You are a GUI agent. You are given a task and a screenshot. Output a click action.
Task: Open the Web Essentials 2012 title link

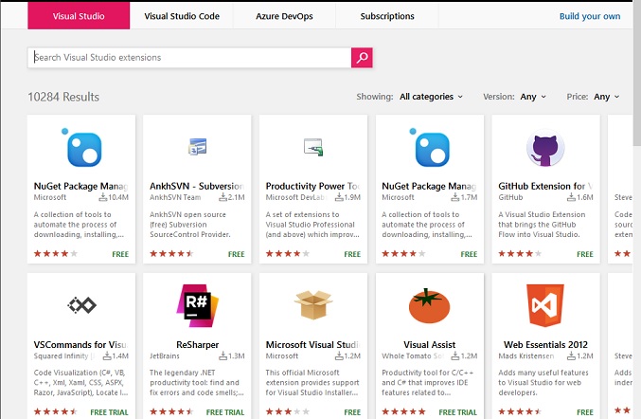[545, 345]
